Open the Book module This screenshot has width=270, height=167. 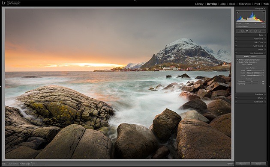[x=232, y=4]
